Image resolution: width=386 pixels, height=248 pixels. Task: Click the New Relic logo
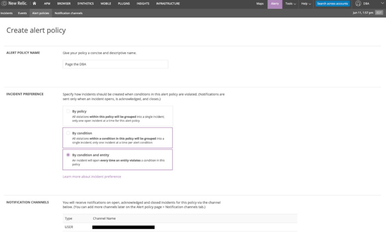[15, 4]
